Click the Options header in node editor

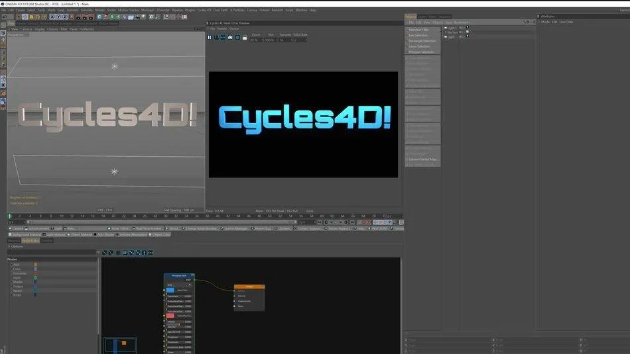(17, 247)
